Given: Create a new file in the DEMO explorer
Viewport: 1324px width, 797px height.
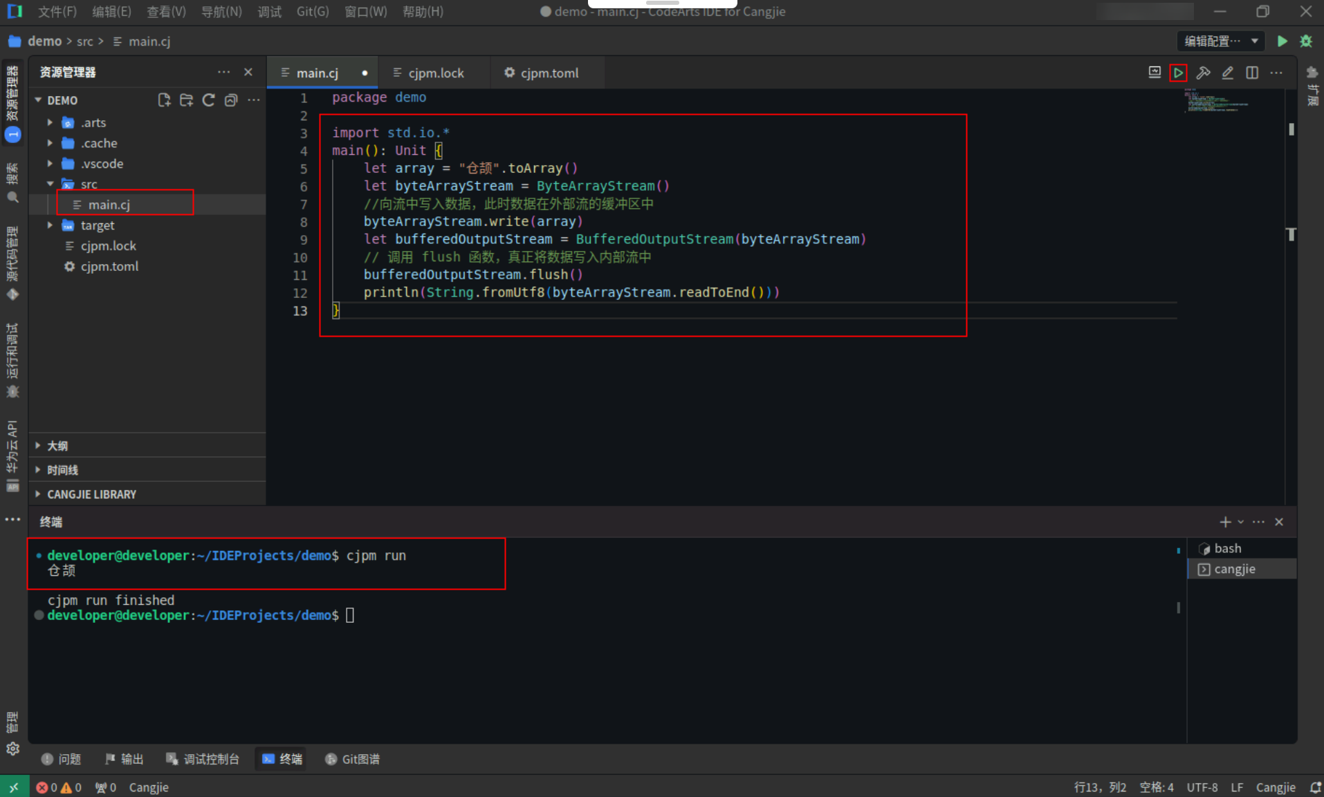Looking at the screenshot, I should click(164, 100).
